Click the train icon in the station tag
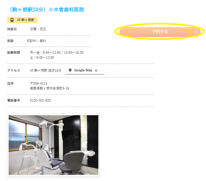Image resolution: width=206 pixels, height=181 pixels. click(x=12, y=20)
